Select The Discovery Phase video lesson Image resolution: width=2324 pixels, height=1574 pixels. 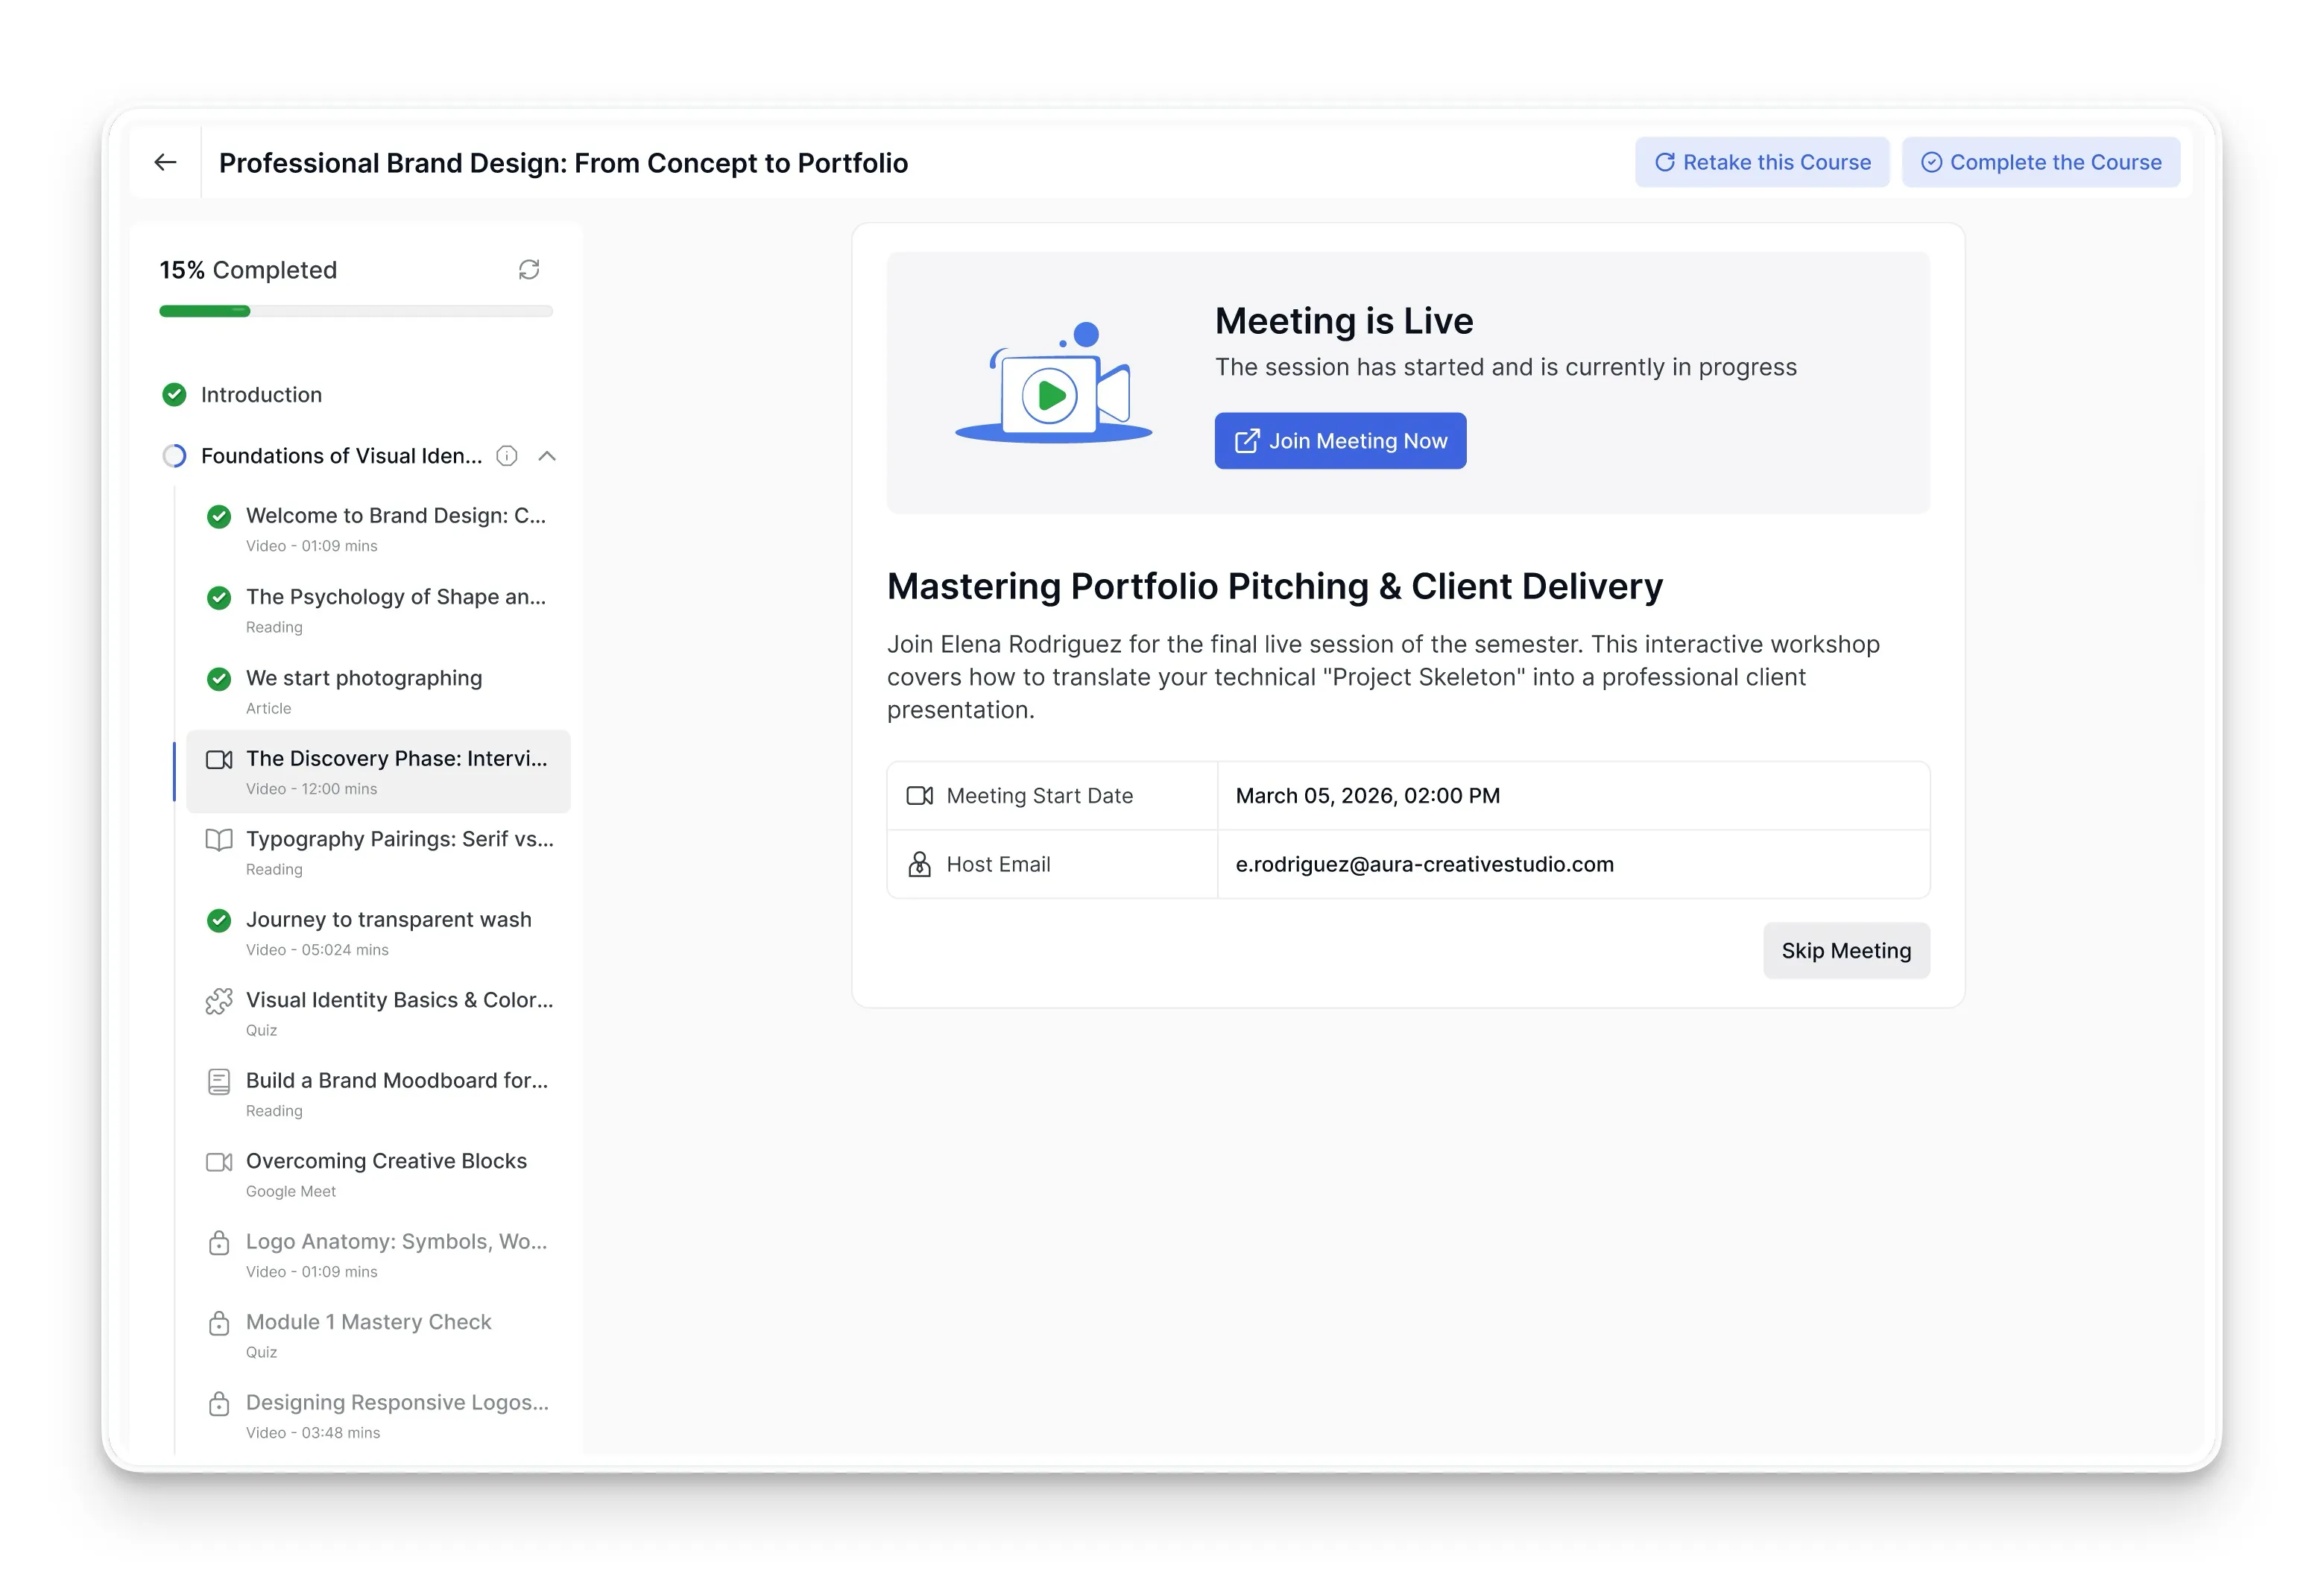(378, 771)
